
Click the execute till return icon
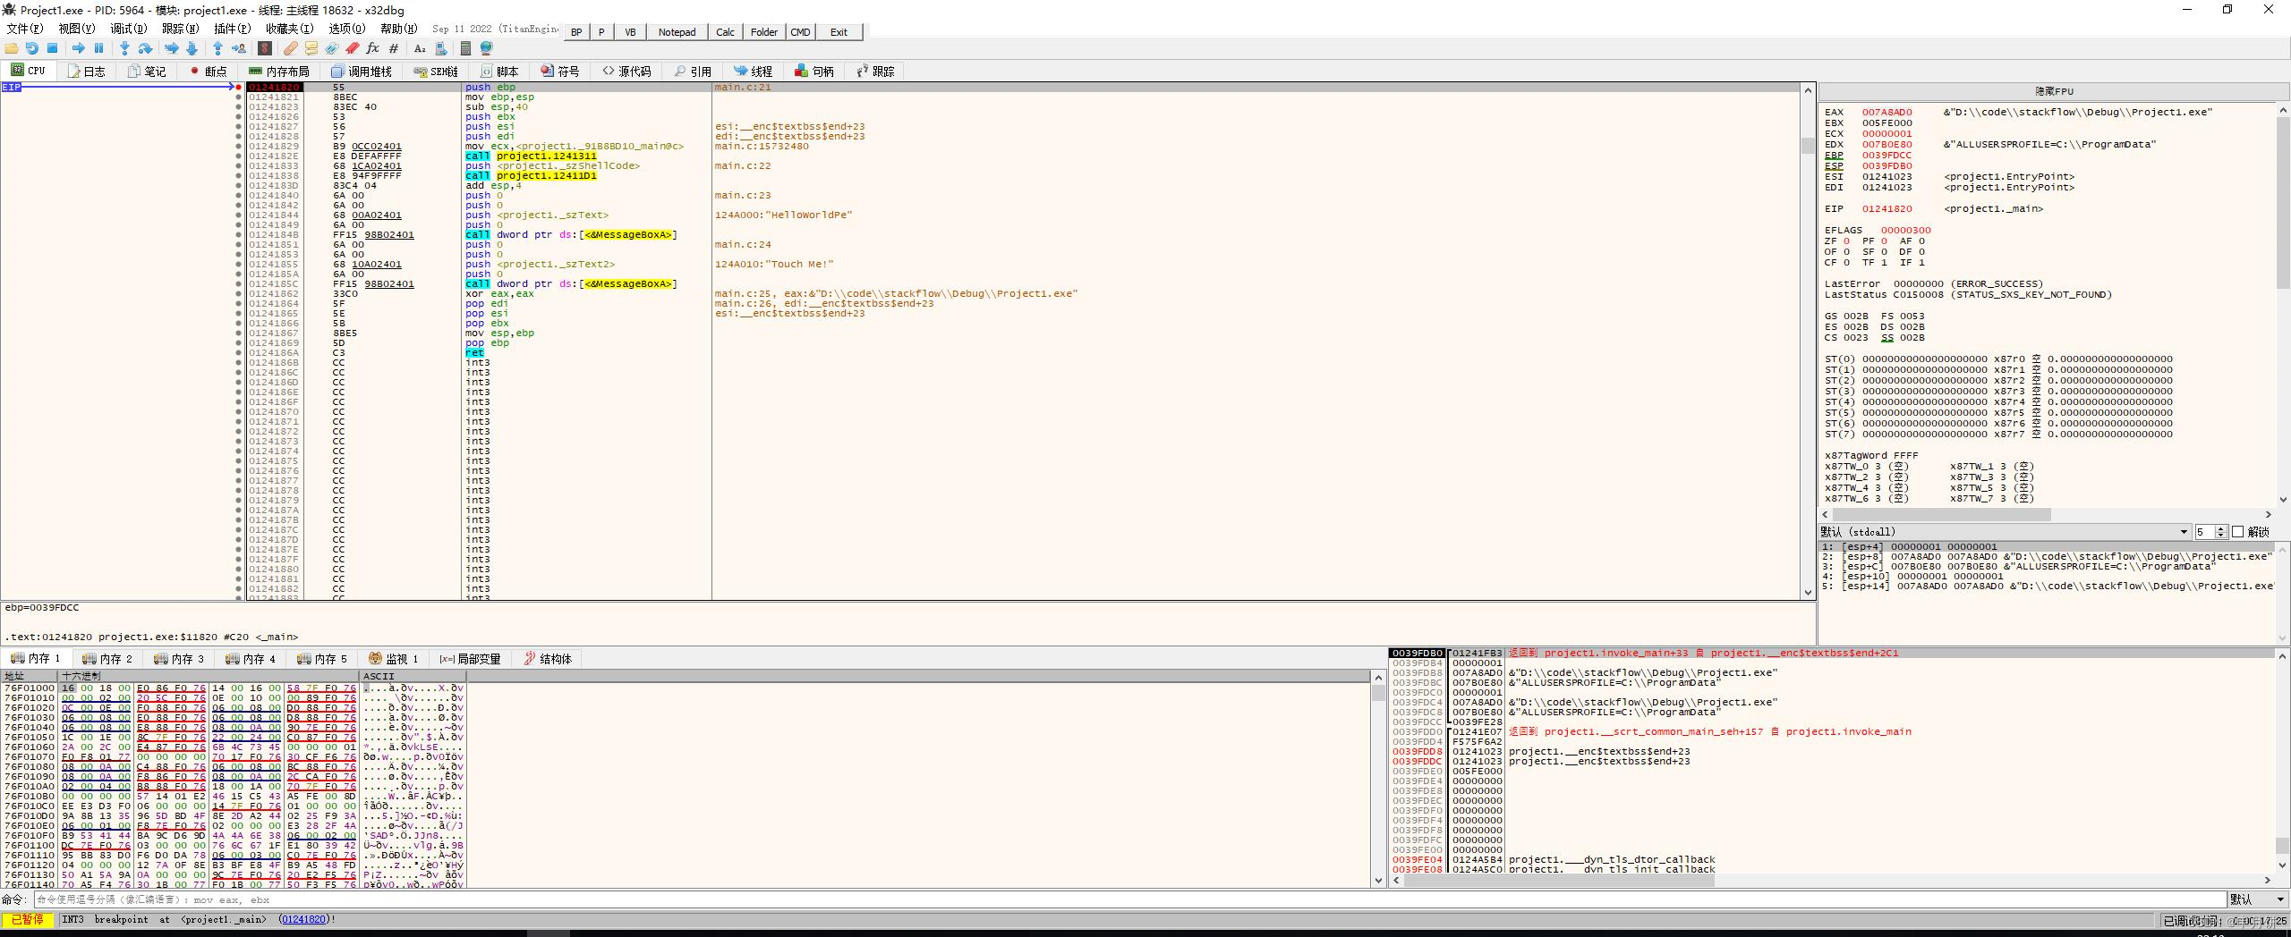pos(217,48)
